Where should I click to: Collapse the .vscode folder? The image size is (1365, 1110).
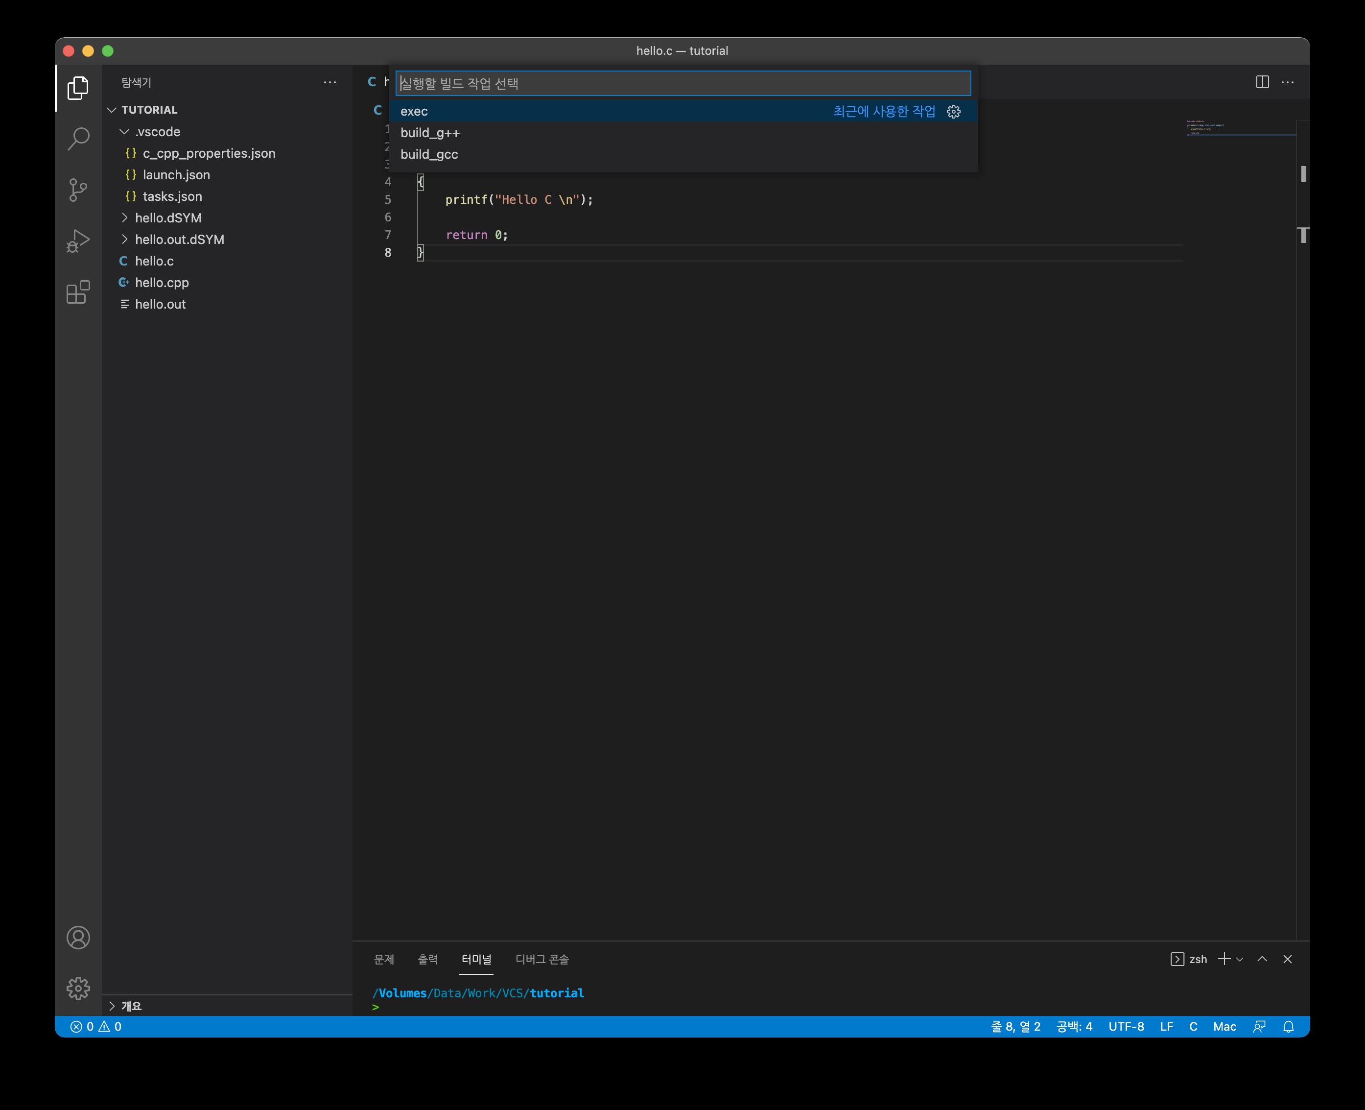[x=124, y=132]
